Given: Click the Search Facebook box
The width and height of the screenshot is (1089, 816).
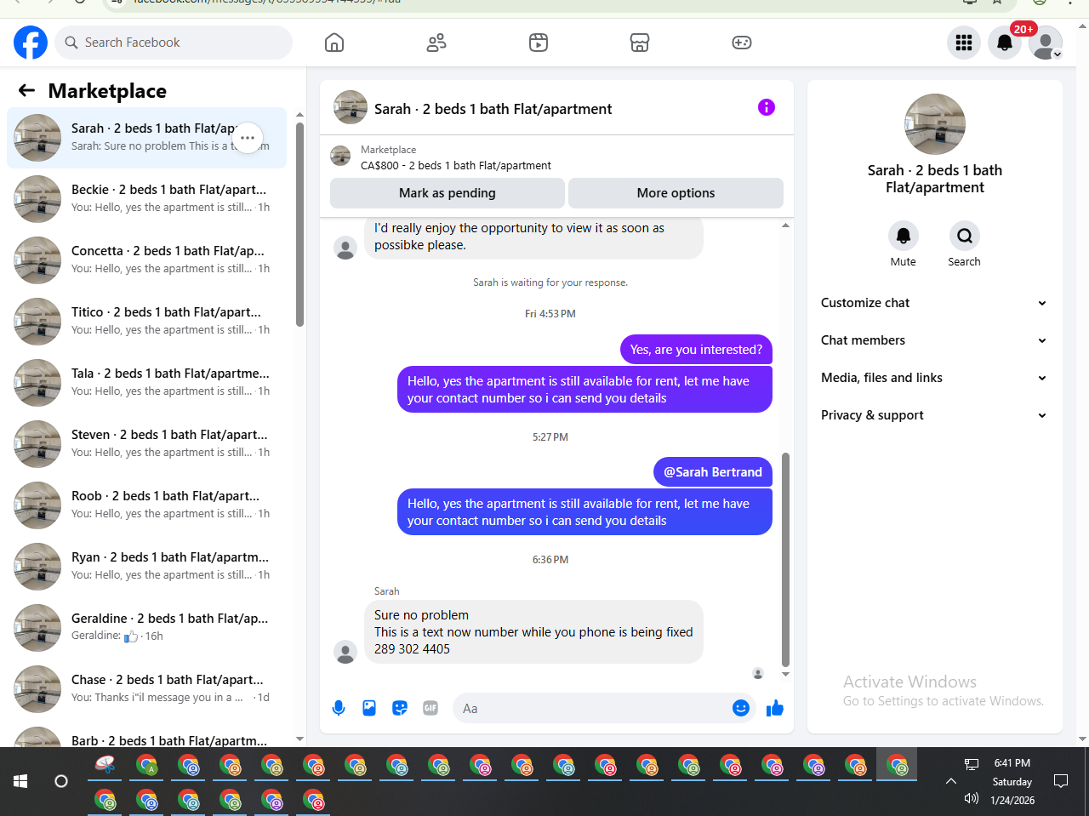Looking at the screenshot, I should tap(174, 43).
